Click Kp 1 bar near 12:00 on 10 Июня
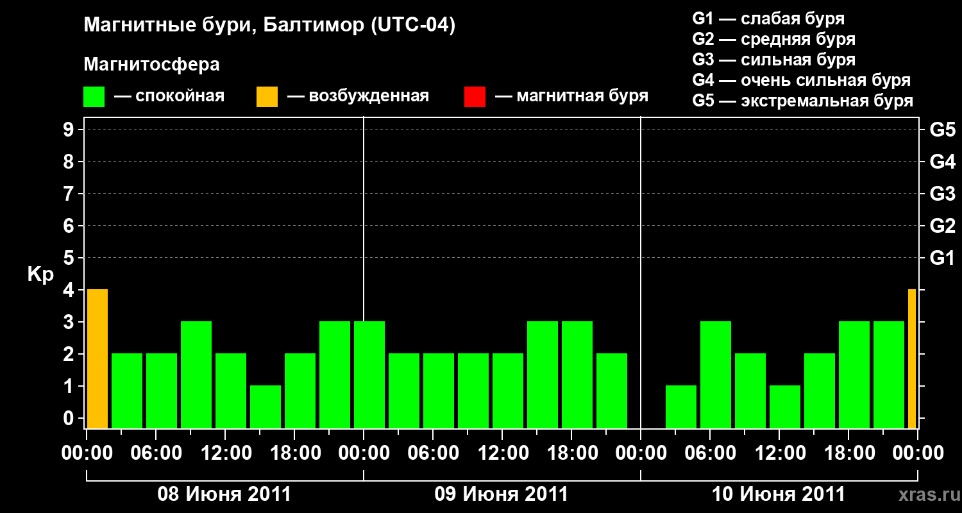This screenshot has width=962, height=513. pos(785,407)
